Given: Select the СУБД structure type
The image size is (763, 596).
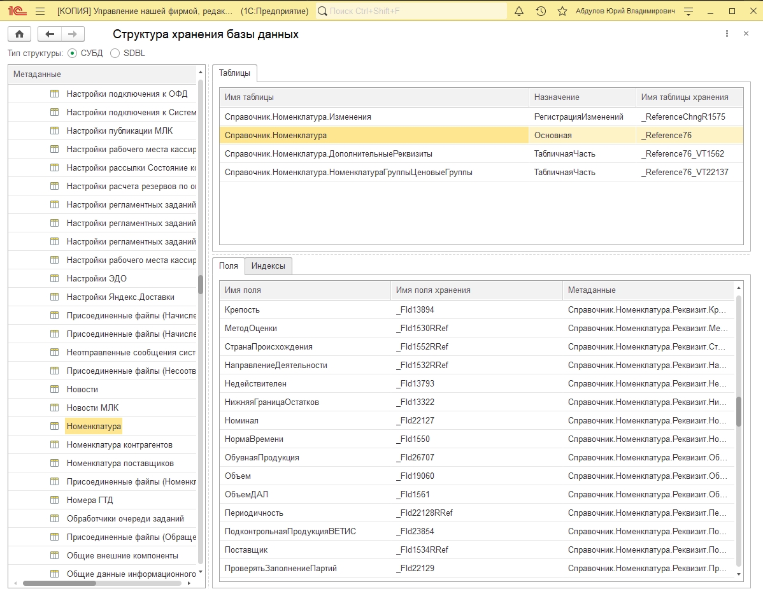Looking at the screenshot, I should click(x=73, y=53).
